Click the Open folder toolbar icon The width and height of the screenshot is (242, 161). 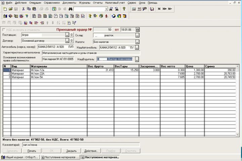(10, 9)
